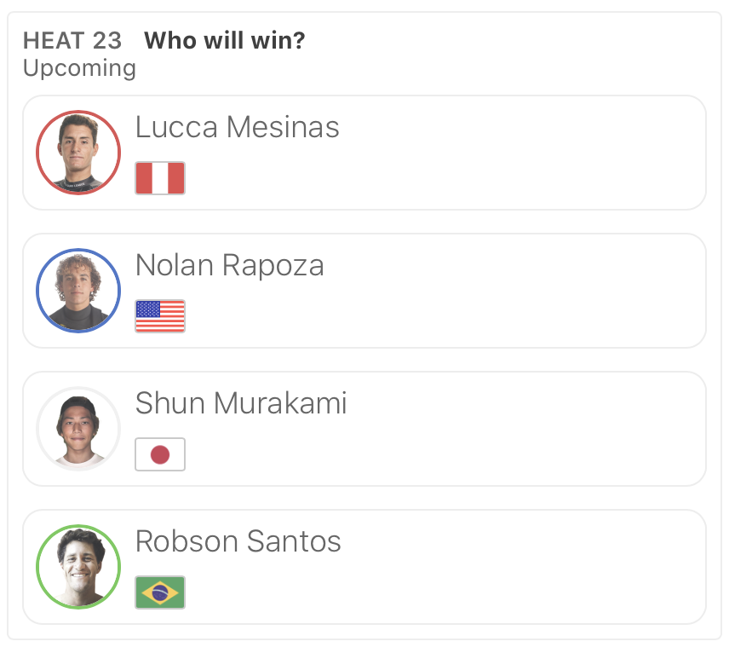Screen dimensions: 729x653
Task: Click Robson Santos's profile photo
Action: click(78, 567)
